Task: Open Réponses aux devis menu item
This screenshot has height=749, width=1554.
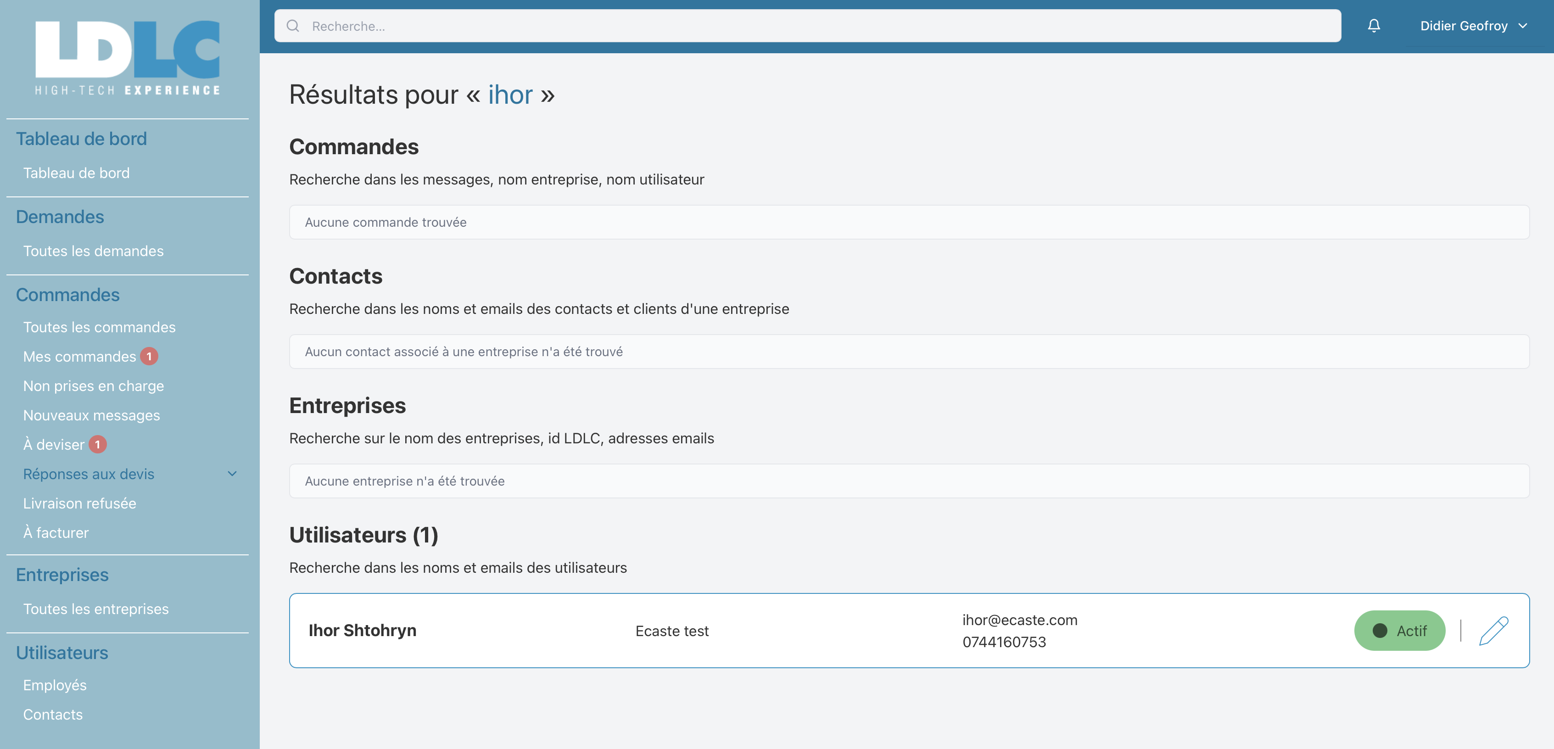Action: [x=88, y=474]
